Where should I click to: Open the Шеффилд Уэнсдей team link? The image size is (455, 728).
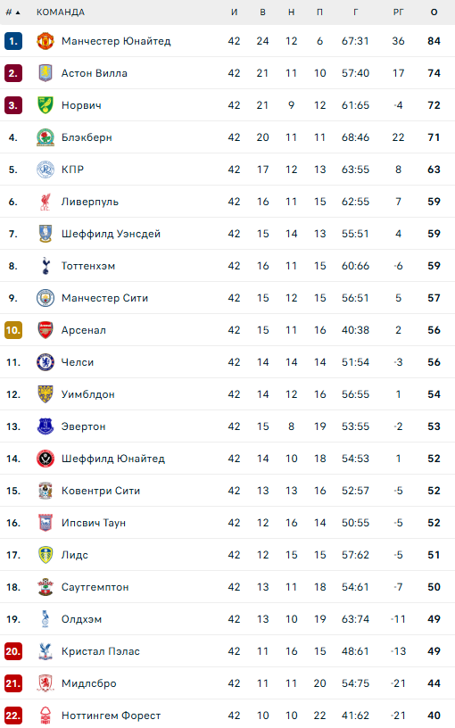coord(111,234)
